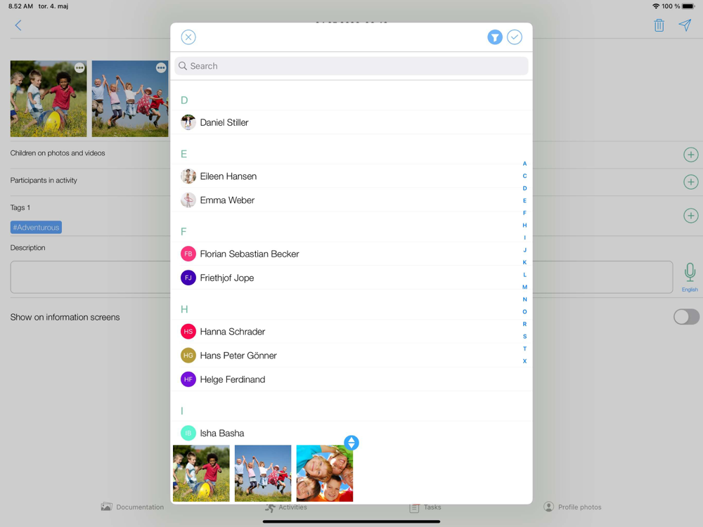Go back with the back arrow

(18, 25)
